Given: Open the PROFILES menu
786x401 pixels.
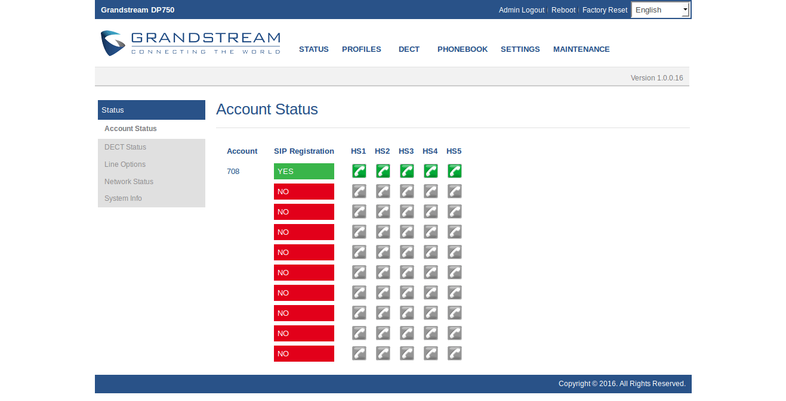Looking at the screenshot, I should click(361, 49).
